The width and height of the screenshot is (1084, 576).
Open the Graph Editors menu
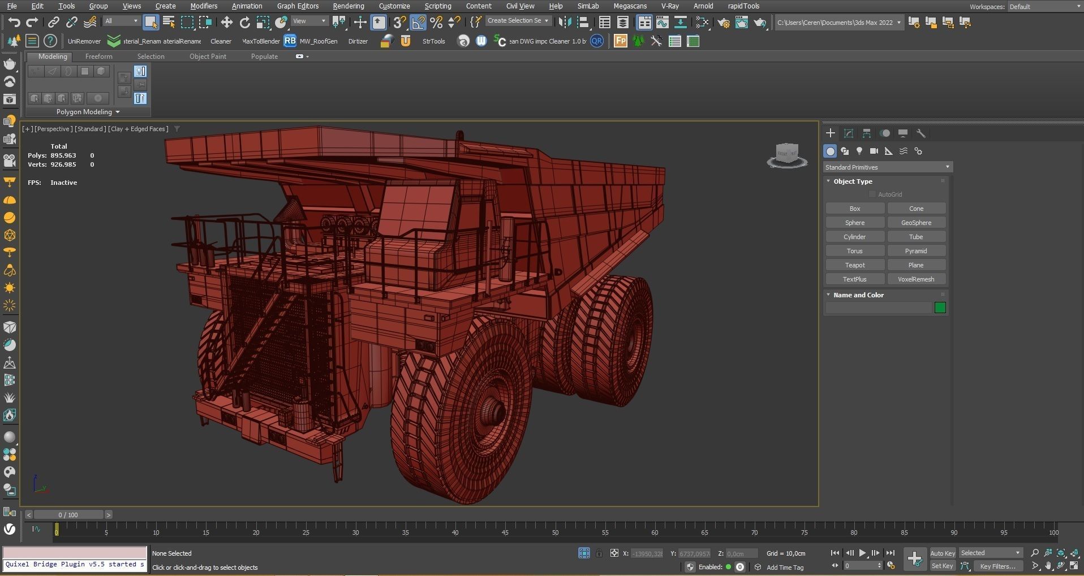(x=298, y=6)
